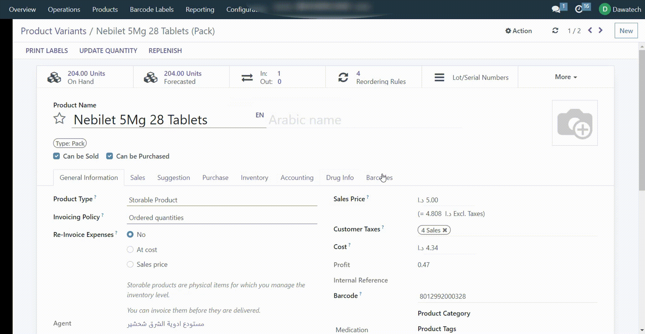Open the Action menu
The image size is (645, 334).
click(x=519, y=31)
